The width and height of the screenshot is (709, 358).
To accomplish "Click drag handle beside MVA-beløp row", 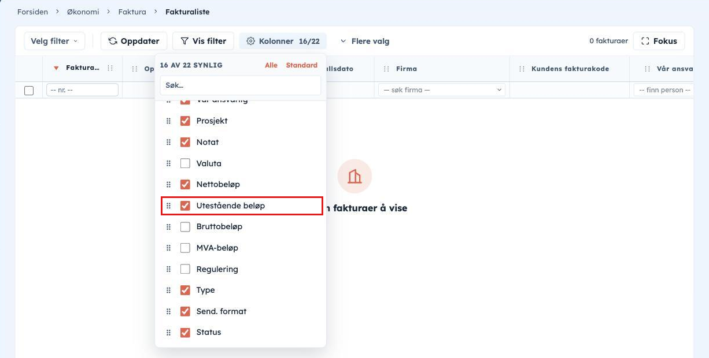I will (x=169, y=248).
